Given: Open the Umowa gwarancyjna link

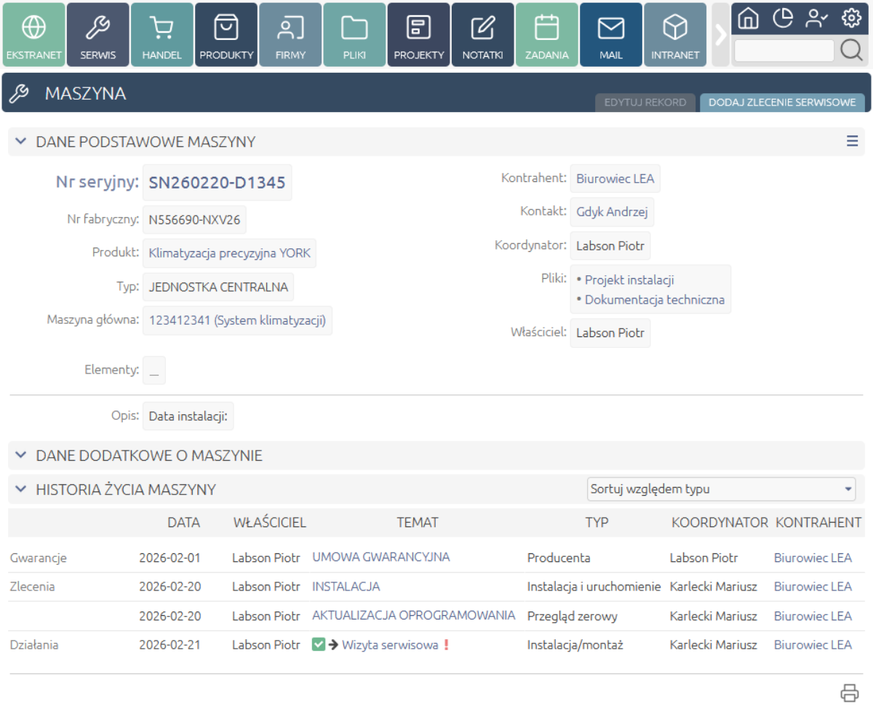Looking at the screenshot, I should (380, 557).
